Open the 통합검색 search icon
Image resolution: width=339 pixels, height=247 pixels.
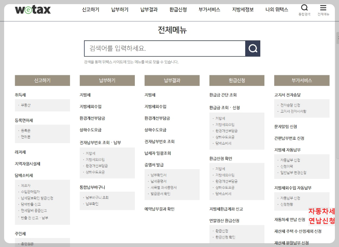tap(304, 8)
